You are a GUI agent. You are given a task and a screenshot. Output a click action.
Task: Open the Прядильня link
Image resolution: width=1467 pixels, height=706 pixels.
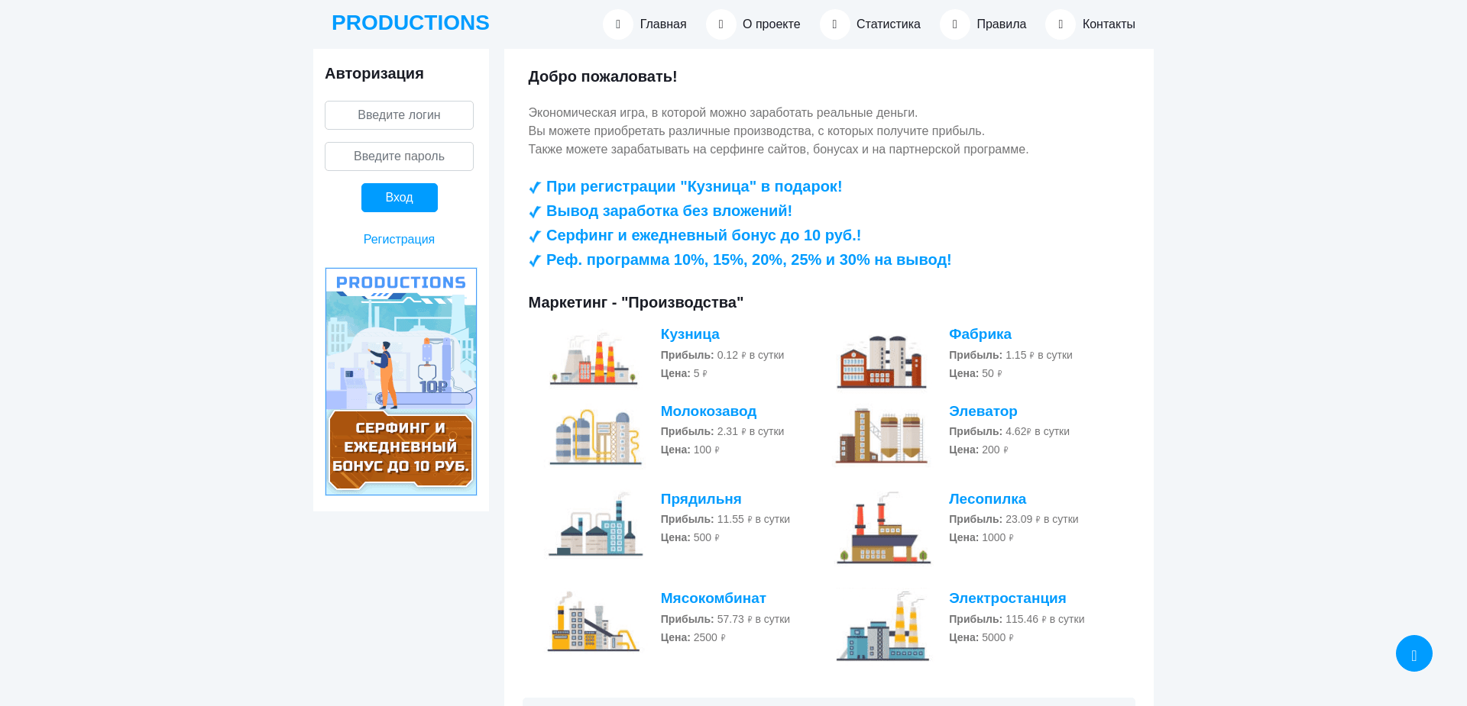pyautogui.click(x=701, y=499)
